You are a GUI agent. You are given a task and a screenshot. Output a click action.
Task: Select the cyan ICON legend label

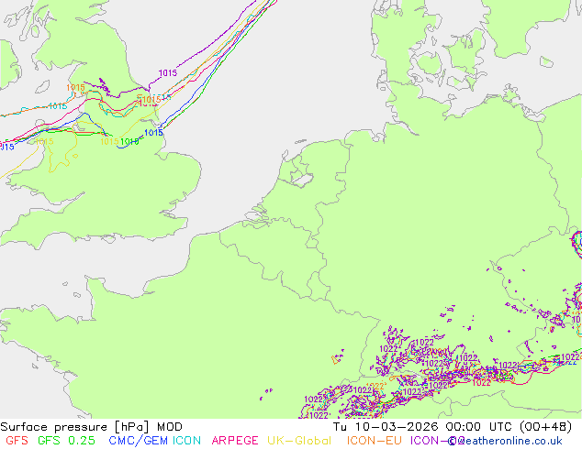point(186,441)
